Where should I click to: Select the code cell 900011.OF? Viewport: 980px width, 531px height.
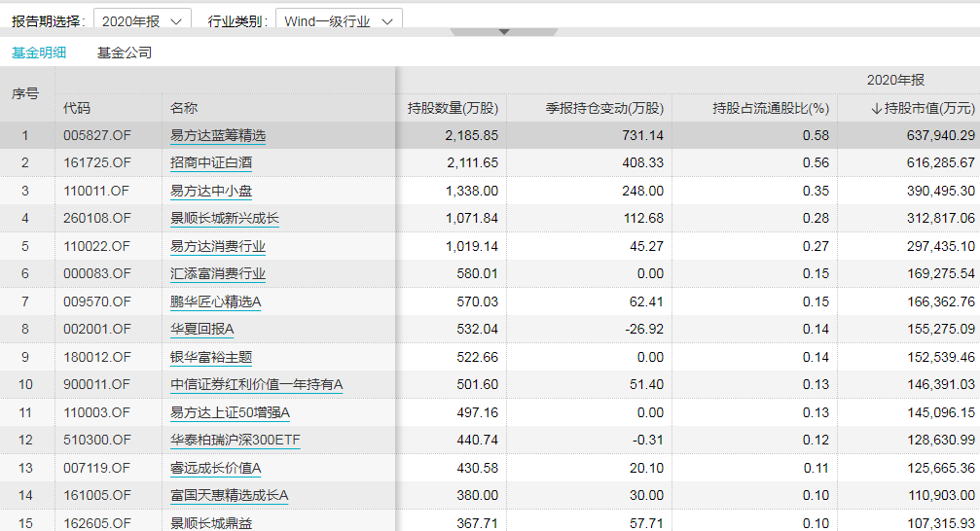pos(96,385)
